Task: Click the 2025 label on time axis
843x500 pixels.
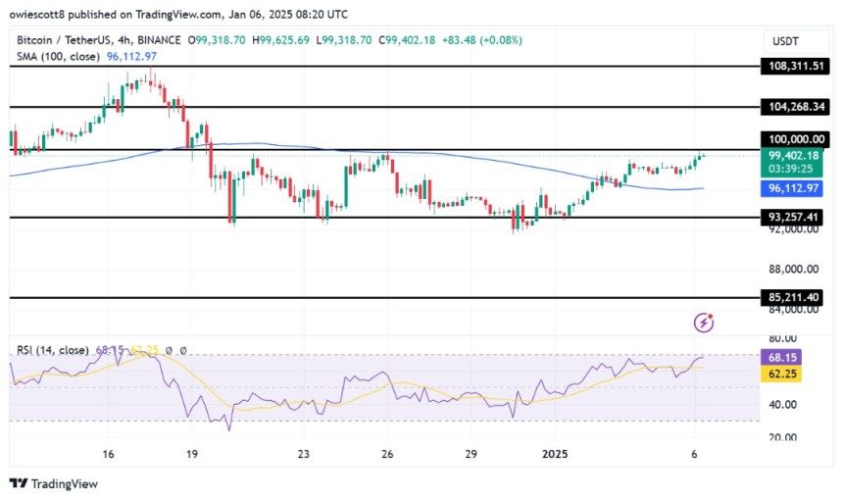Action: [x=555, y=454]
